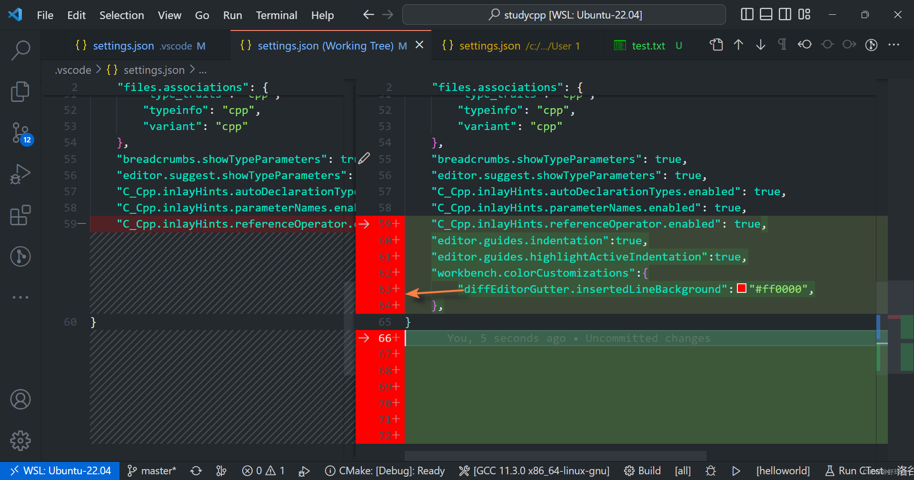The width and height of the screenshot is (914, 480).
Task: Click the git graph icon in status bar
Action: tap(221, 471)
